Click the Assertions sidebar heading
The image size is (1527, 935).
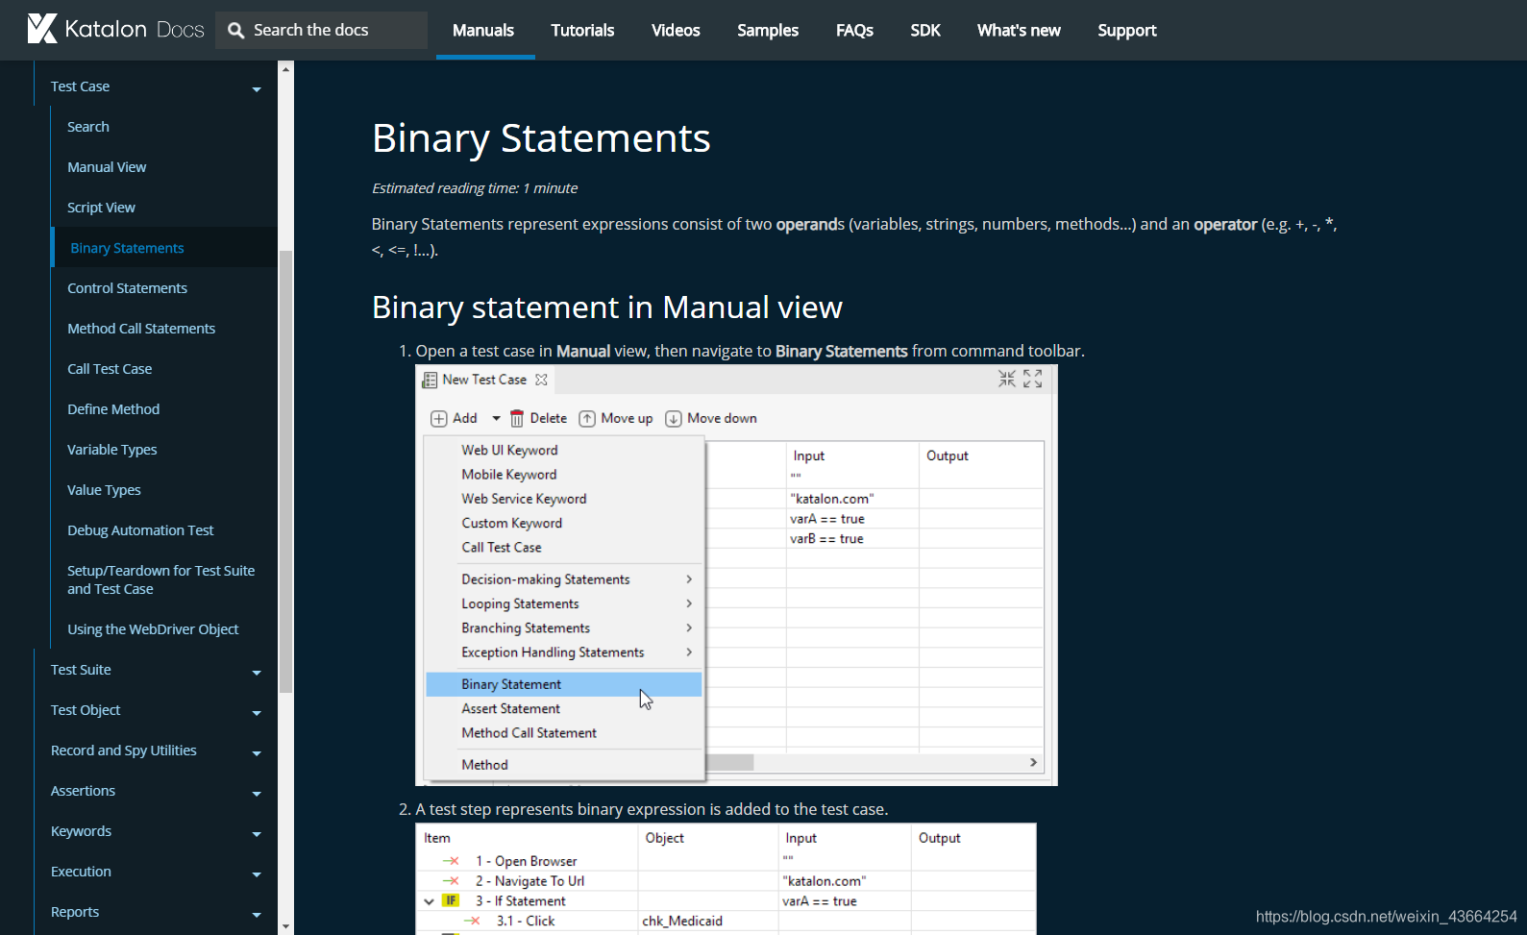83,791
